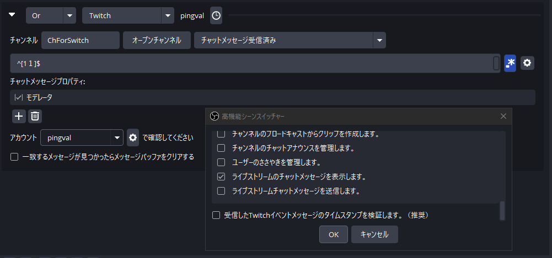
Task: Click the OK button
Action: (333, 234)
